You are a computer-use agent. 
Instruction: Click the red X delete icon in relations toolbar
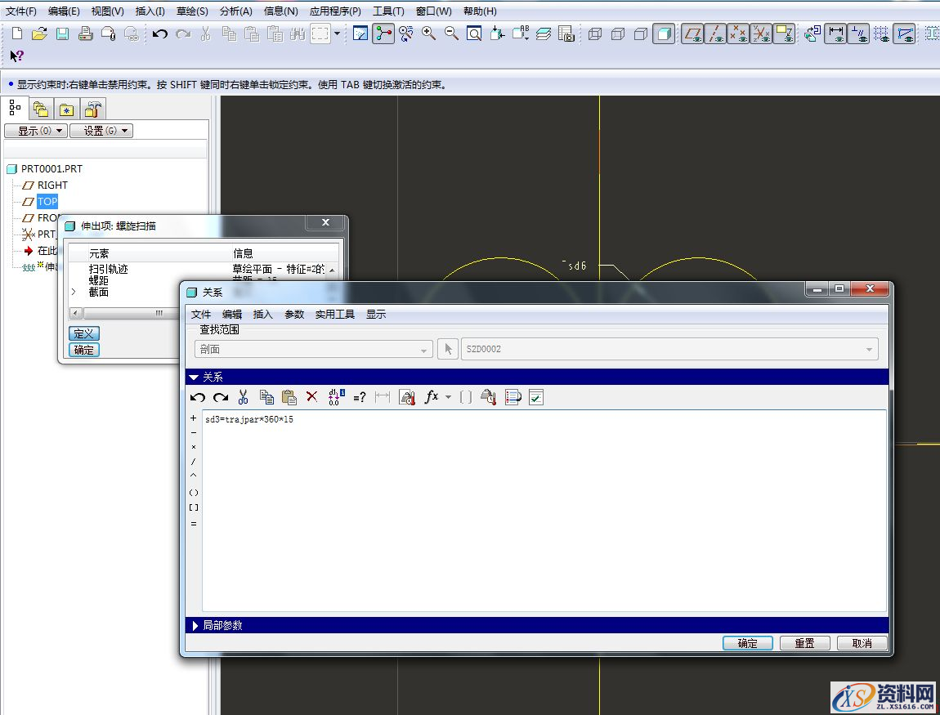coord(311,397)
